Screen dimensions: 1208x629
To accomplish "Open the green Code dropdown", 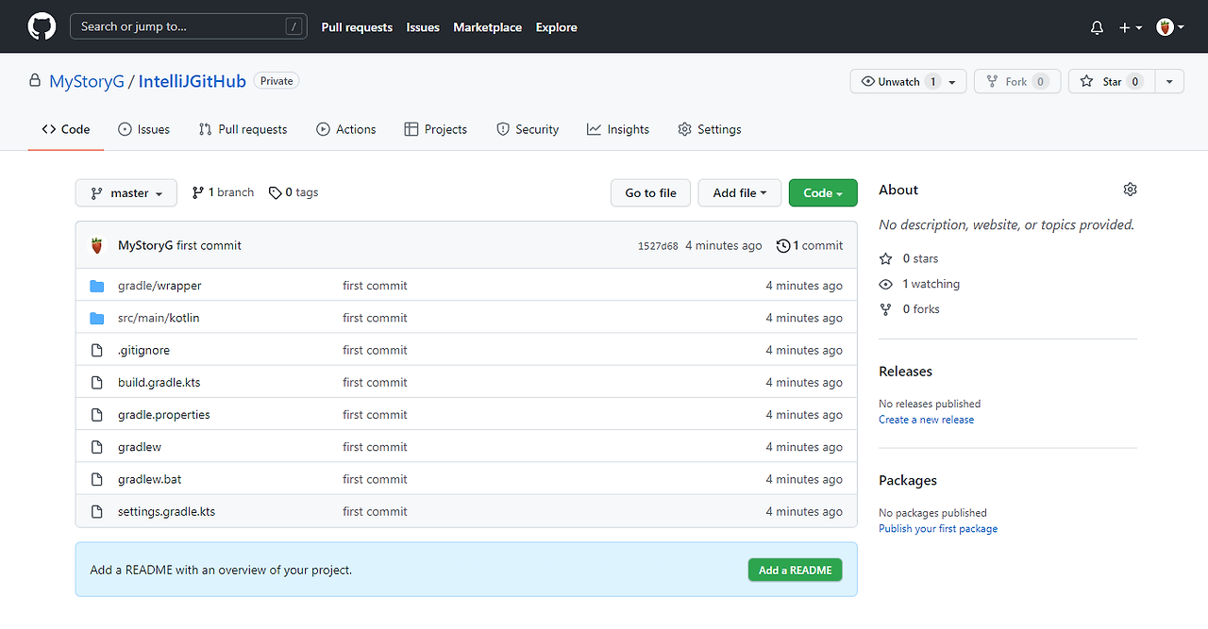I will 823,192.
